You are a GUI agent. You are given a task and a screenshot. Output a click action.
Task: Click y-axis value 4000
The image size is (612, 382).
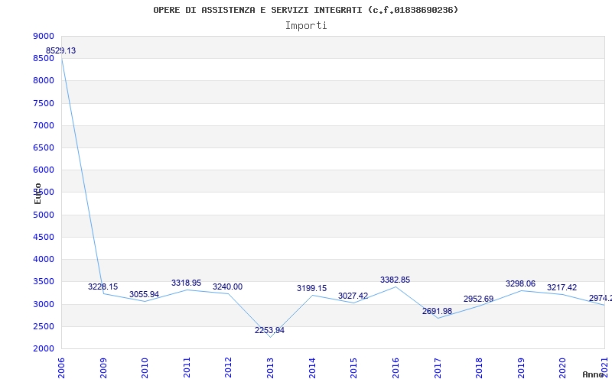[x=44, y=259]
